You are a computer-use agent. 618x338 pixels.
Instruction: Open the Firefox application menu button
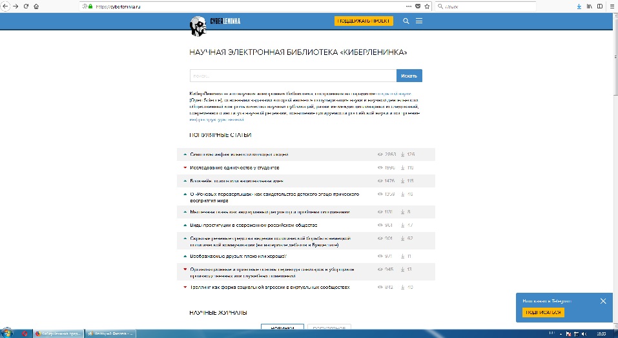tap(611, 6)
